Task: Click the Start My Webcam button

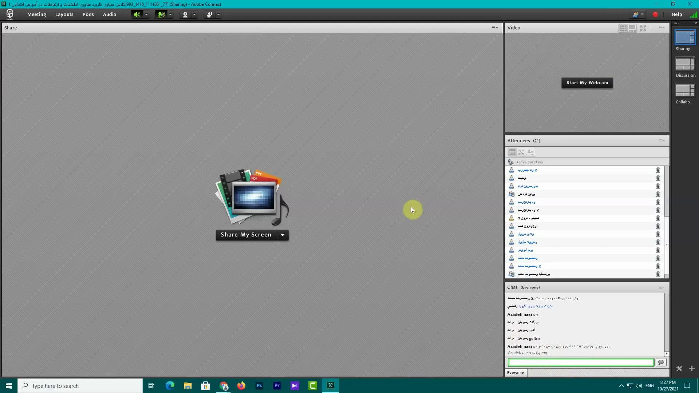Action: (x=587, y=83)
